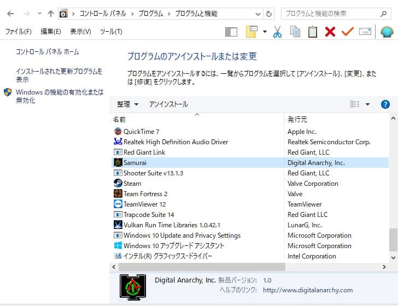Open the http://www.digitalanarchy.com help link
398x306 pixels.
[308, 290]
